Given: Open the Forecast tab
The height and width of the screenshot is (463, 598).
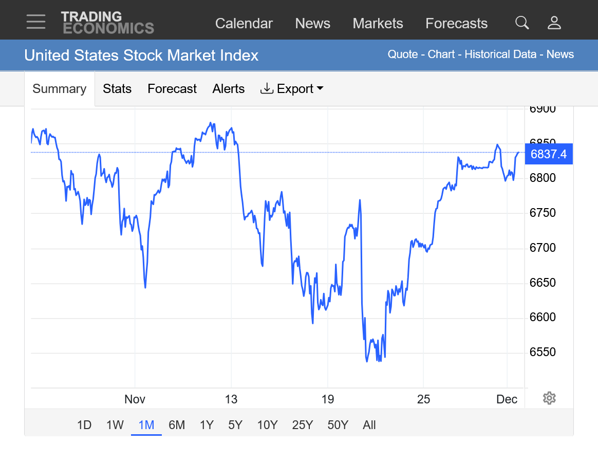Looking at the screenshot, I should pyautogui.click(x=172, y=89).
